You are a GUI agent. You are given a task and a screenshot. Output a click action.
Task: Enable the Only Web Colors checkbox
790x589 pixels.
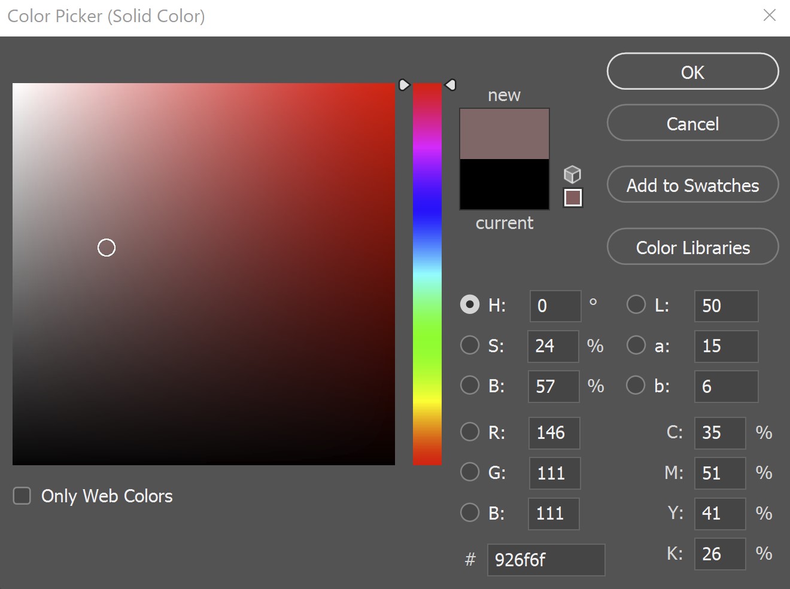point(22,496)
